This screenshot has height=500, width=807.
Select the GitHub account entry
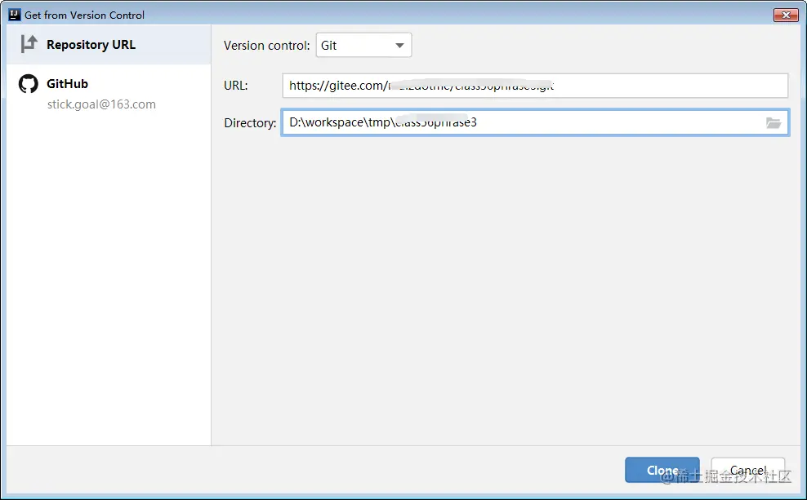109,93
